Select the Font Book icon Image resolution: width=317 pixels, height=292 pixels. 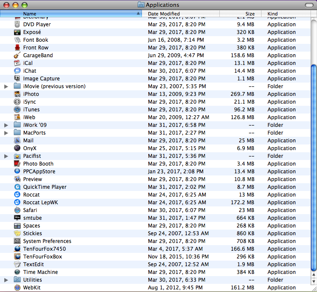pos(17,40)
